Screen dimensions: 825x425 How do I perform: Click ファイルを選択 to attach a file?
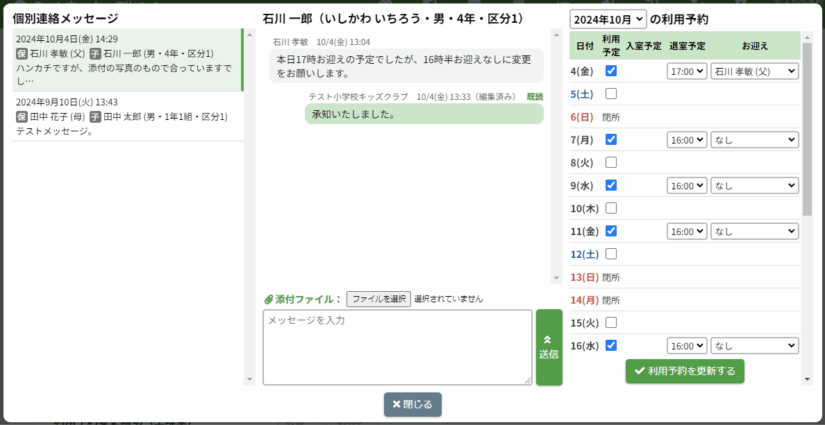point(378,299)
